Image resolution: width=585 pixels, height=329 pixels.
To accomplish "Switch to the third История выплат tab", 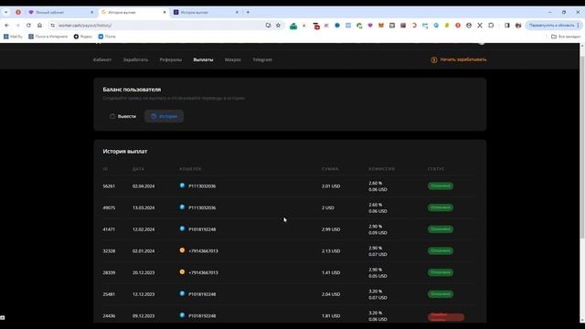I will point(206,12).
